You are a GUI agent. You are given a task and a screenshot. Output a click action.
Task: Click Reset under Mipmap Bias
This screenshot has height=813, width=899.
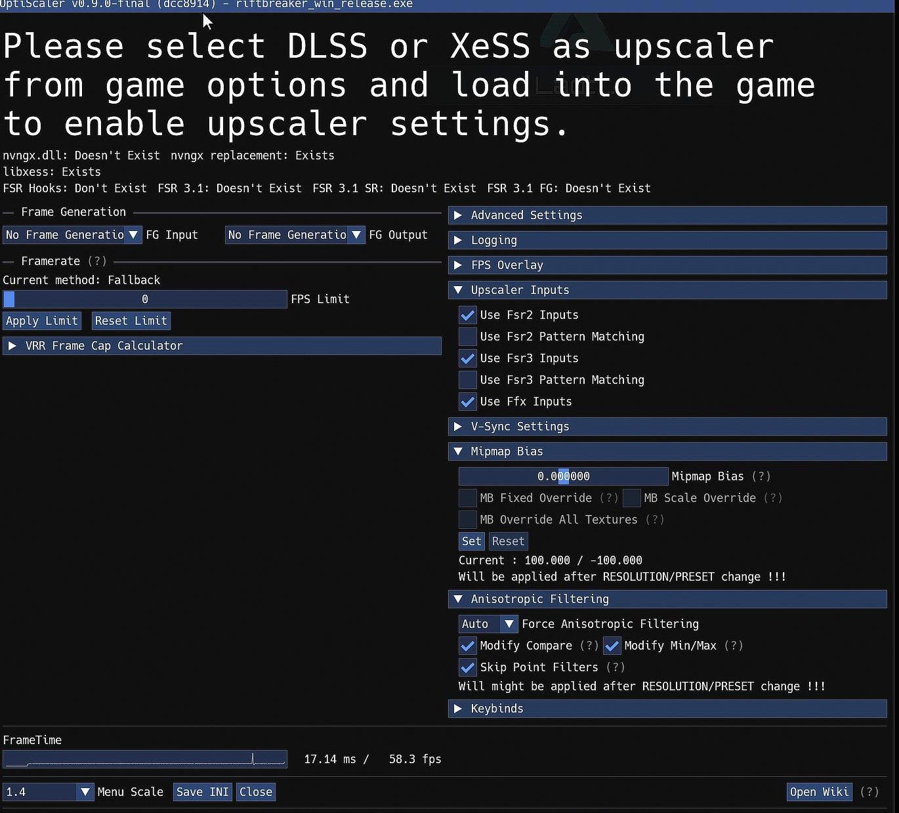509,541
